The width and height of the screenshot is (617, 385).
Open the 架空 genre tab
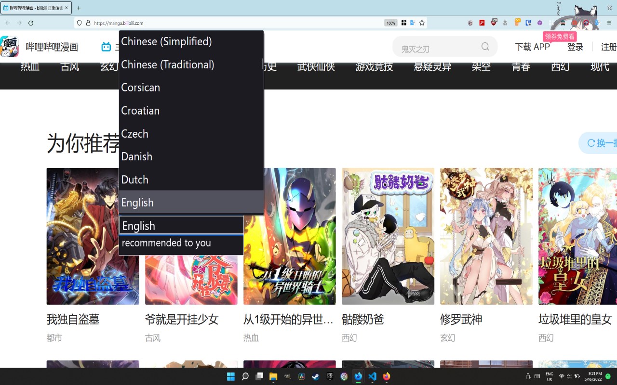[481, 67]
